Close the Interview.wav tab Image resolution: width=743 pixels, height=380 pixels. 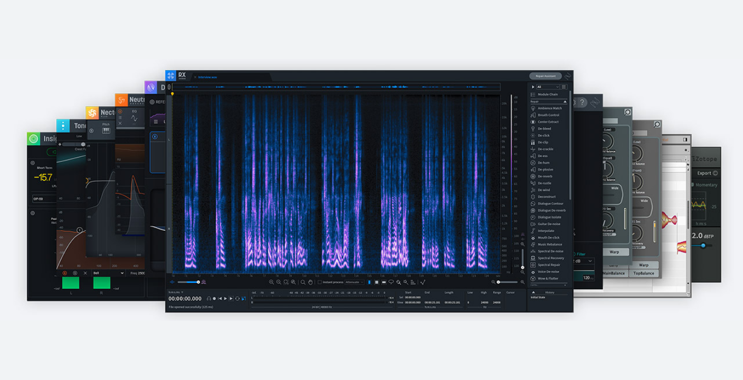coord(195,77)
